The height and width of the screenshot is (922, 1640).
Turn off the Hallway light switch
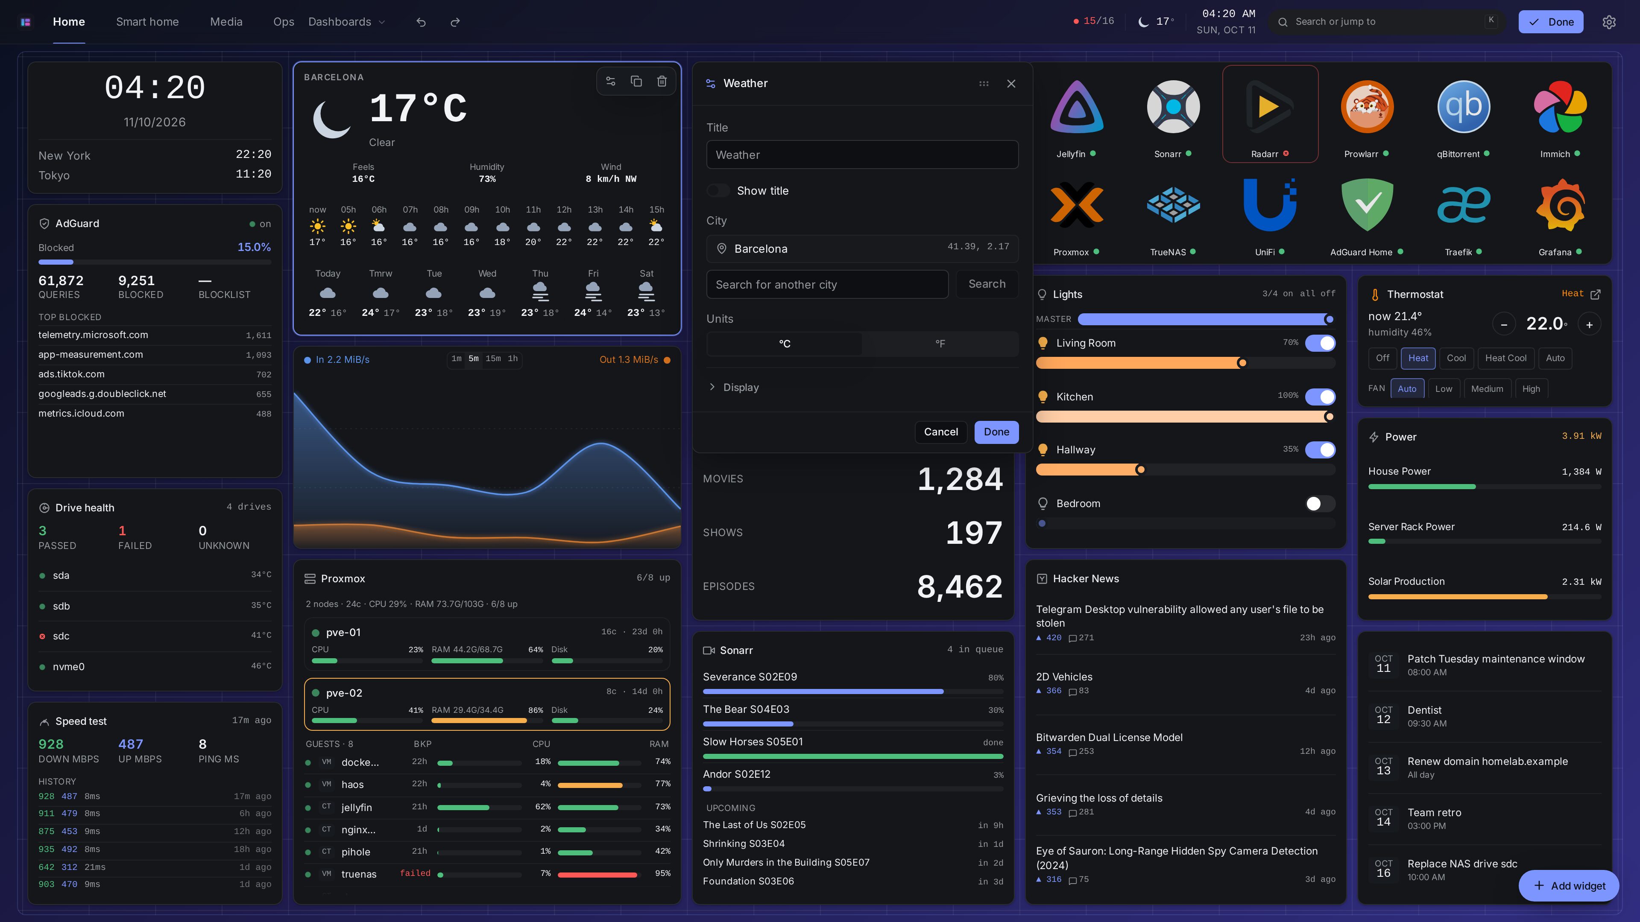click(1321, 450)
